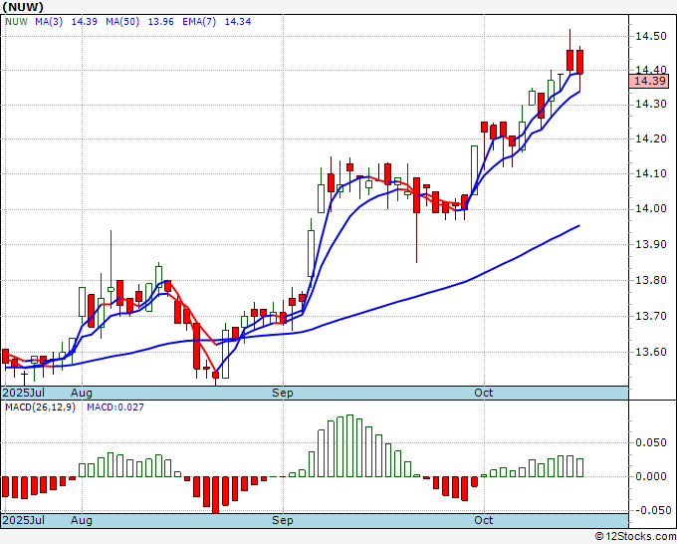Click 2025Jul on the MACD panel axis

click(23, 520)
